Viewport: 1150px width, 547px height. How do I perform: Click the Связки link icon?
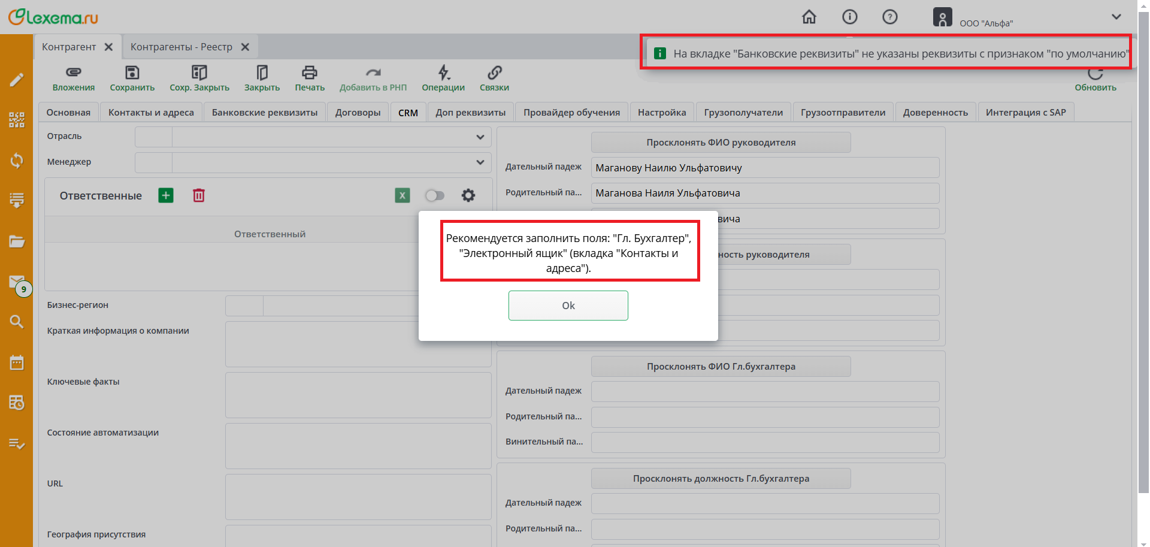[x=494, y=73]
